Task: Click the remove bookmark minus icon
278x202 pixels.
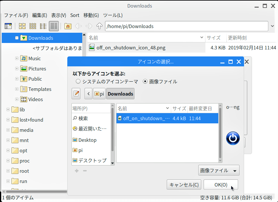Action: point(85,171)
